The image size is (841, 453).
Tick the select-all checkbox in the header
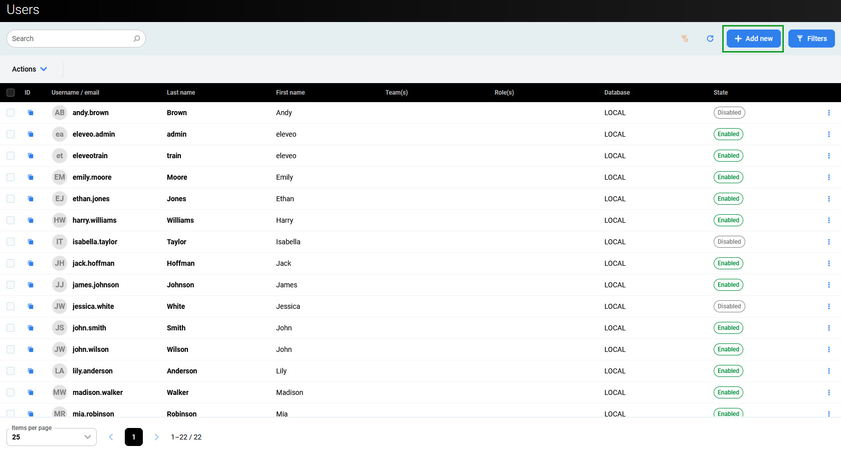(x=11, y=93)
